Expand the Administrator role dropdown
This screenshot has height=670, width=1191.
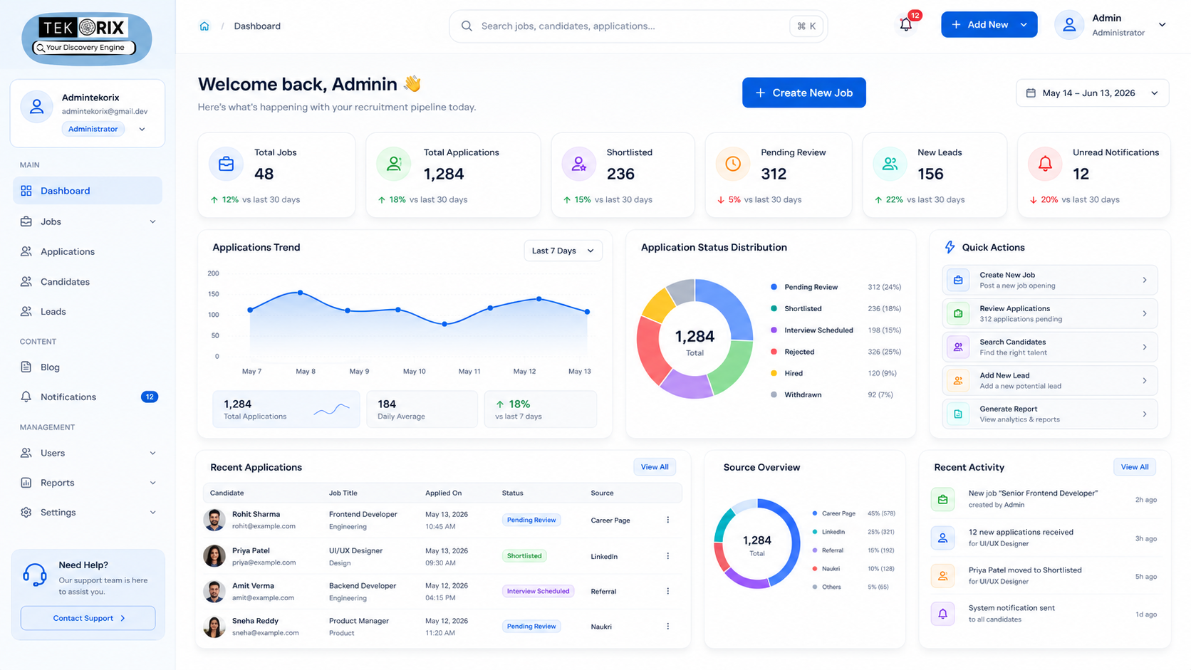click(x=142, y=130)
